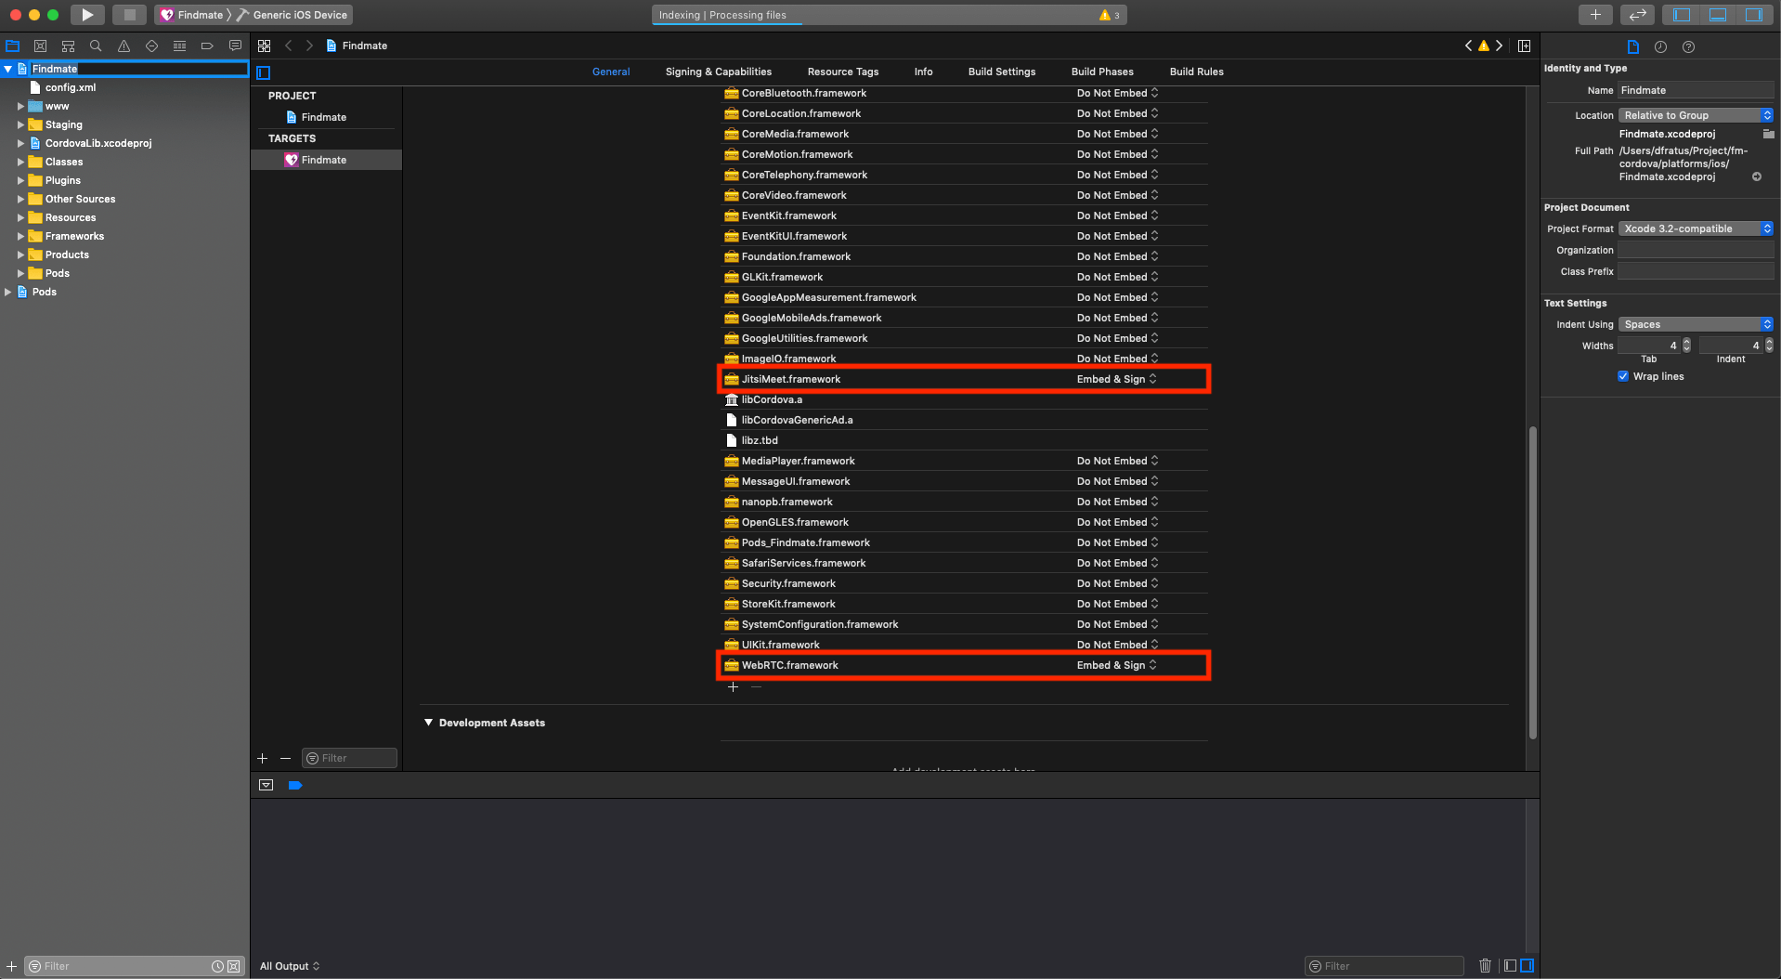Image resolution: width=1781 pixels, height=979 pixels.
Task: Click the Findmate target under TARGETS
Action: pos(324,159)
